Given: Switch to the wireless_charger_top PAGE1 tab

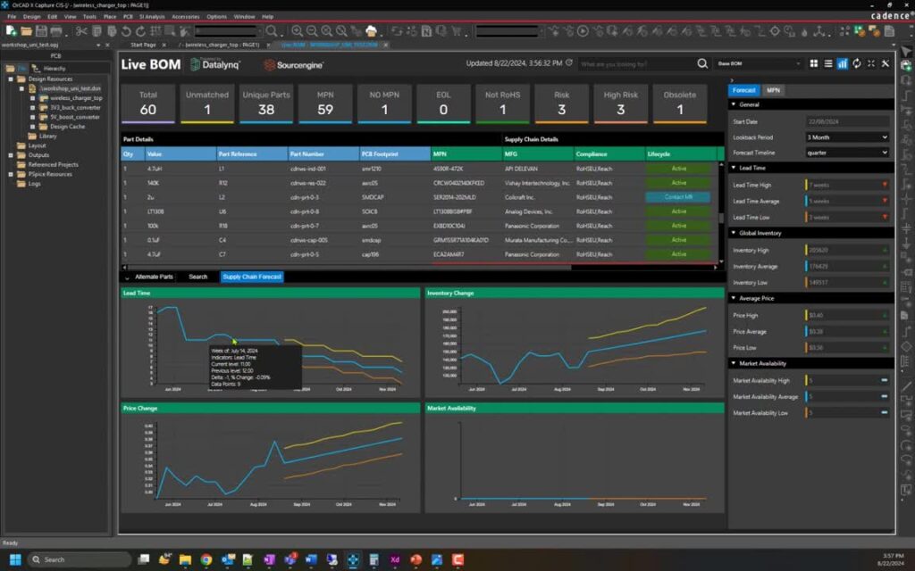Looking at the screenshot, I should click(220, 45).
